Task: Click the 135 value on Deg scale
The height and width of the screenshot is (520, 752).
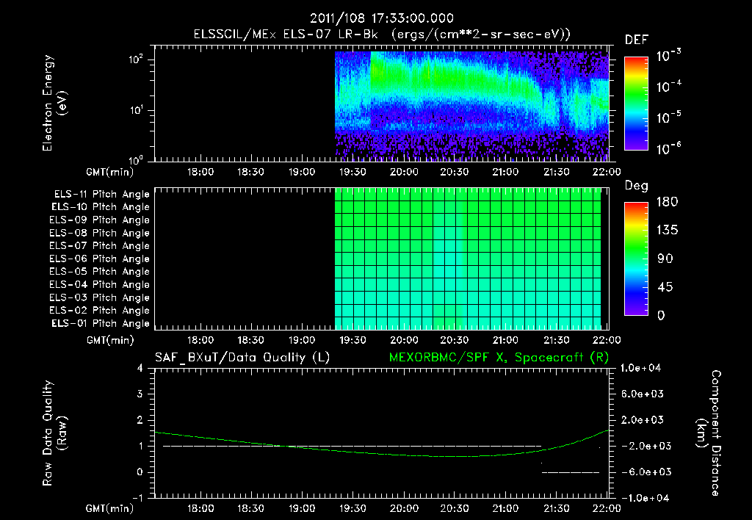Action: tap(667, 231)
